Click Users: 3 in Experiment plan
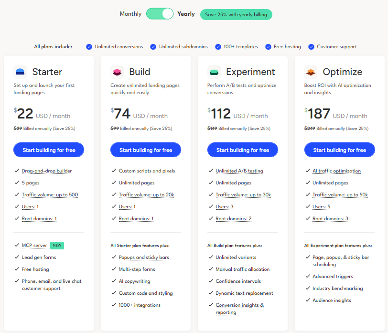 coord(225,207)
